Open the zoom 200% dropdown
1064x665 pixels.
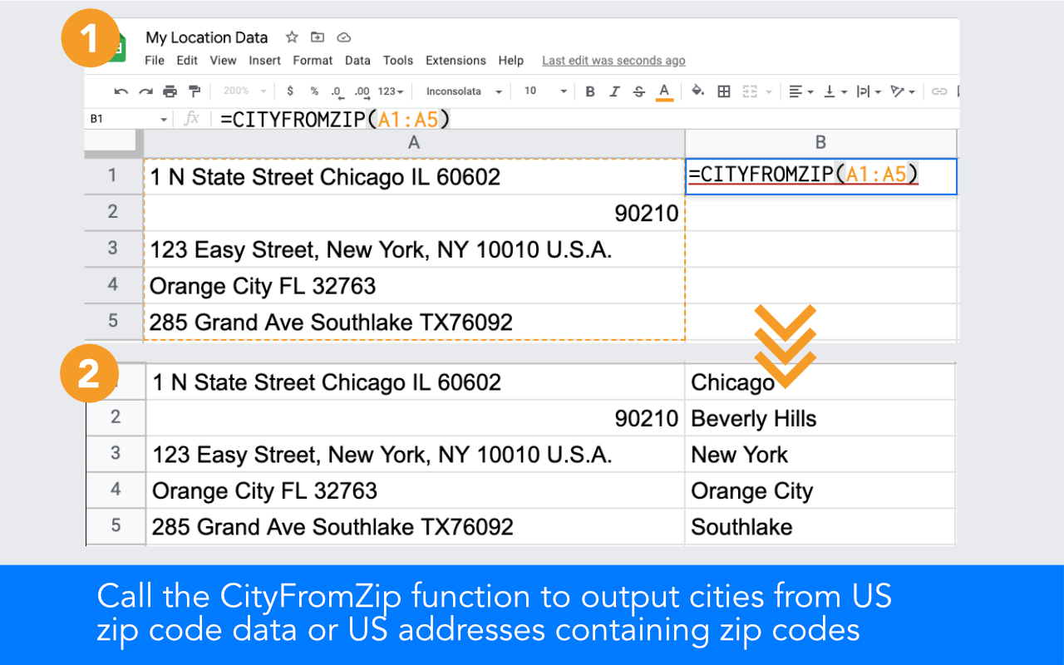click(245, 91)
